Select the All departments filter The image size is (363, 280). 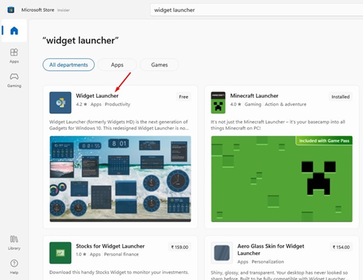(68, 65)
